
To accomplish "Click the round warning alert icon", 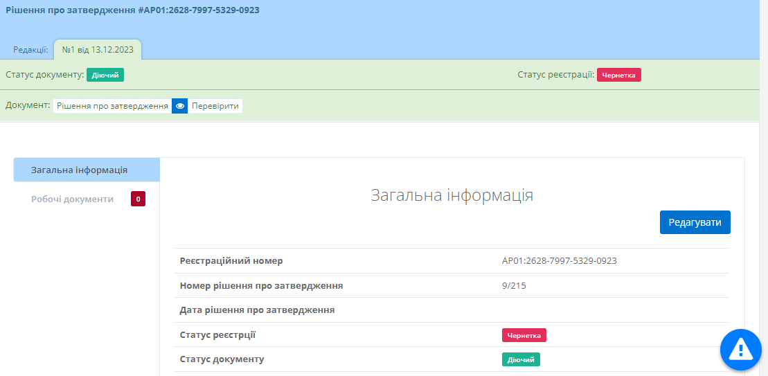I will 740,348.
